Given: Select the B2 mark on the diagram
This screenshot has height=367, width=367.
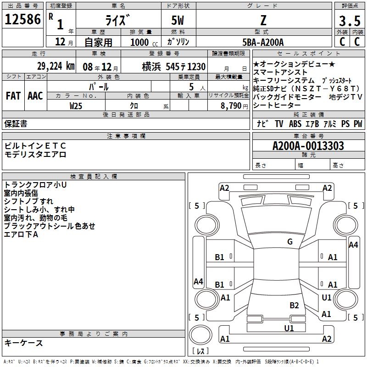Looking at the screenshot, I should 294,306.
